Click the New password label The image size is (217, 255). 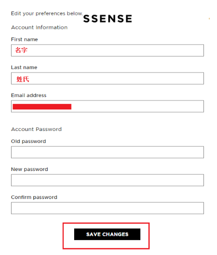tap(30, 169)
